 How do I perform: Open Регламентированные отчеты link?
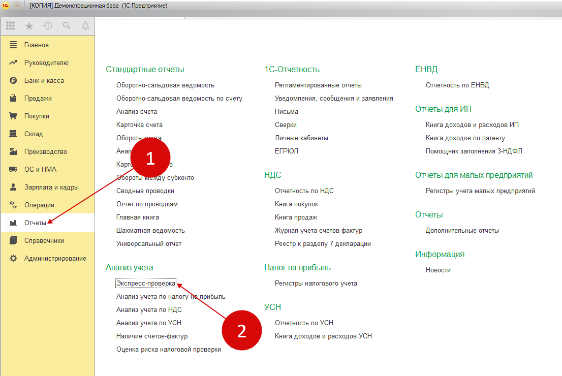(x=318, y=85)
